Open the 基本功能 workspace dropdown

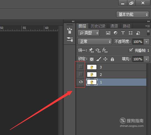click(x=133, y=15)
